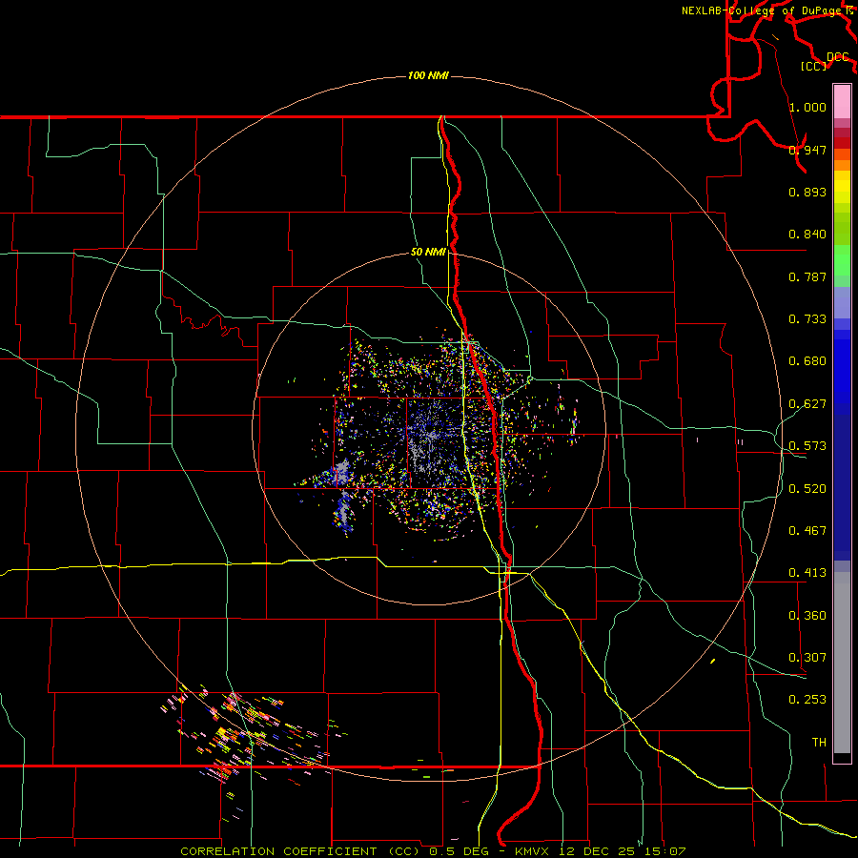Click the 0.413 color scale label
The image size is (858, 858).
(x=807, y=572)
